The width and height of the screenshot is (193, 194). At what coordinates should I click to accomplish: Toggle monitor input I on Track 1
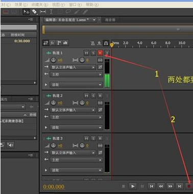pos(107,53)
